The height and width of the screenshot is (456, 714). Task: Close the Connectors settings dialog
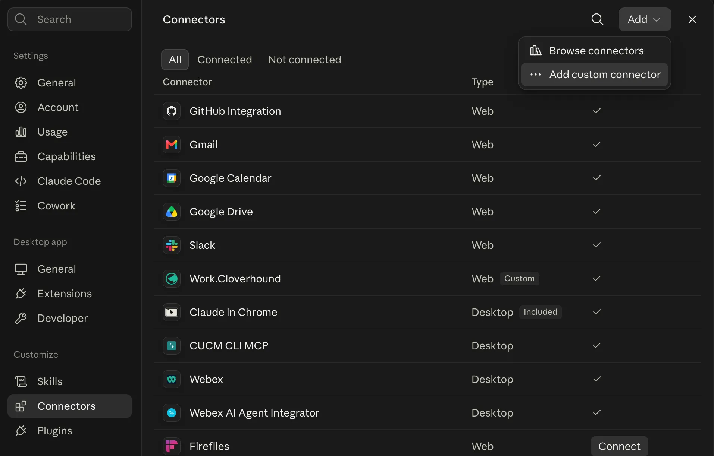click(x=692, y=19)
